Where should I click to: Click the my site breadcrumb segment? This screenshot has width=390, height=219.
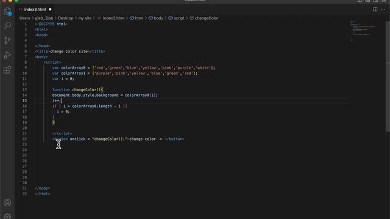[x=85, y=18]
